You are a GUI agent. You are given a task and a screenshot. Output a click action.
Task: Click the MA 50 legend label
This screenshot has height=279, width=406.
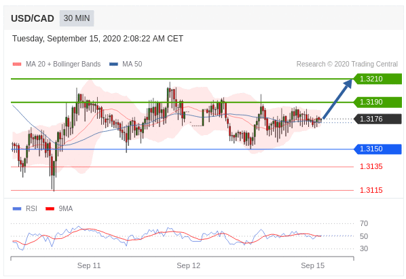coord(132,64)
